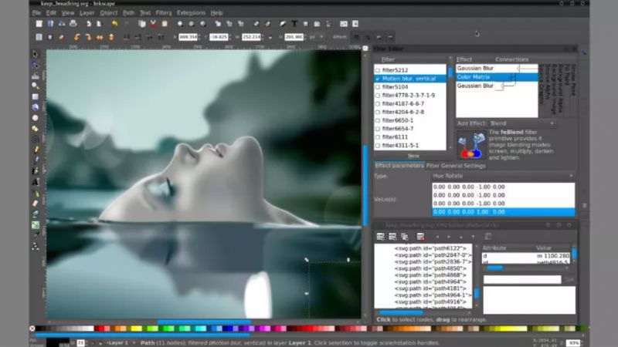Expand the Type Hue Rotate dropdown
Screen dimensions: 618x347
tap(502, 176)
